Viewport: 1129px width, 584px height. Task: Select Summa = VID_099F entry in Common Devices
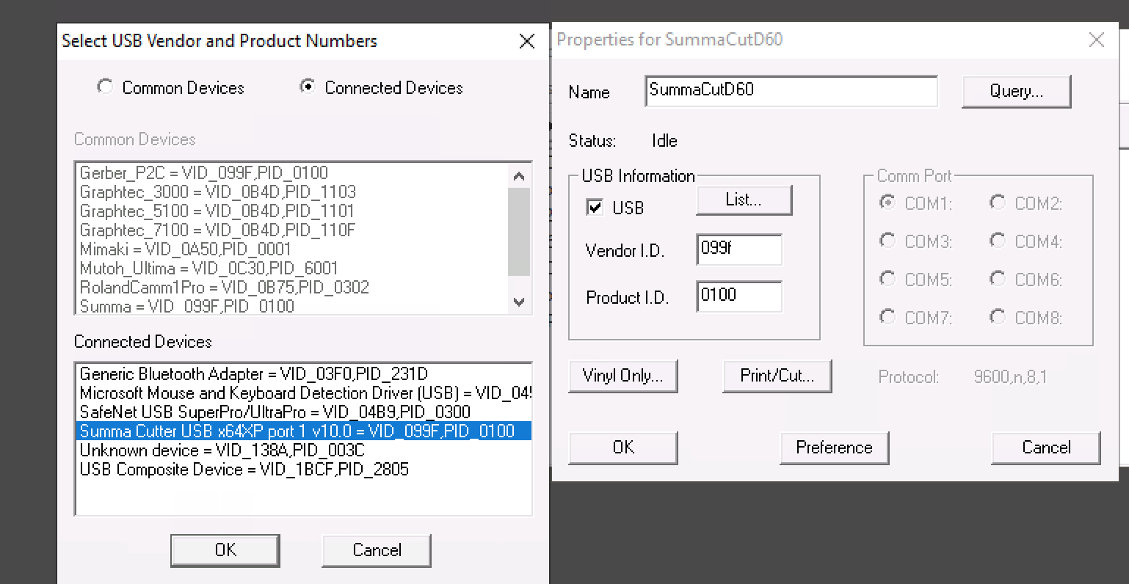pos(292,306)
